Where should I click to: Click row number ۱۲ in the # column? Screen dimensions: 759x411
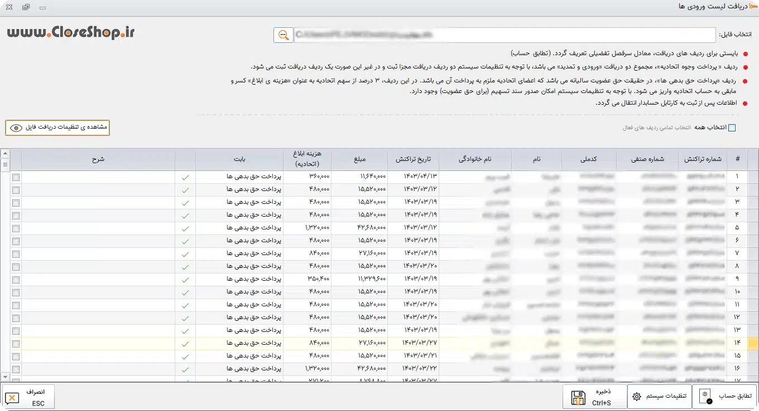click(x=737, y=318)
